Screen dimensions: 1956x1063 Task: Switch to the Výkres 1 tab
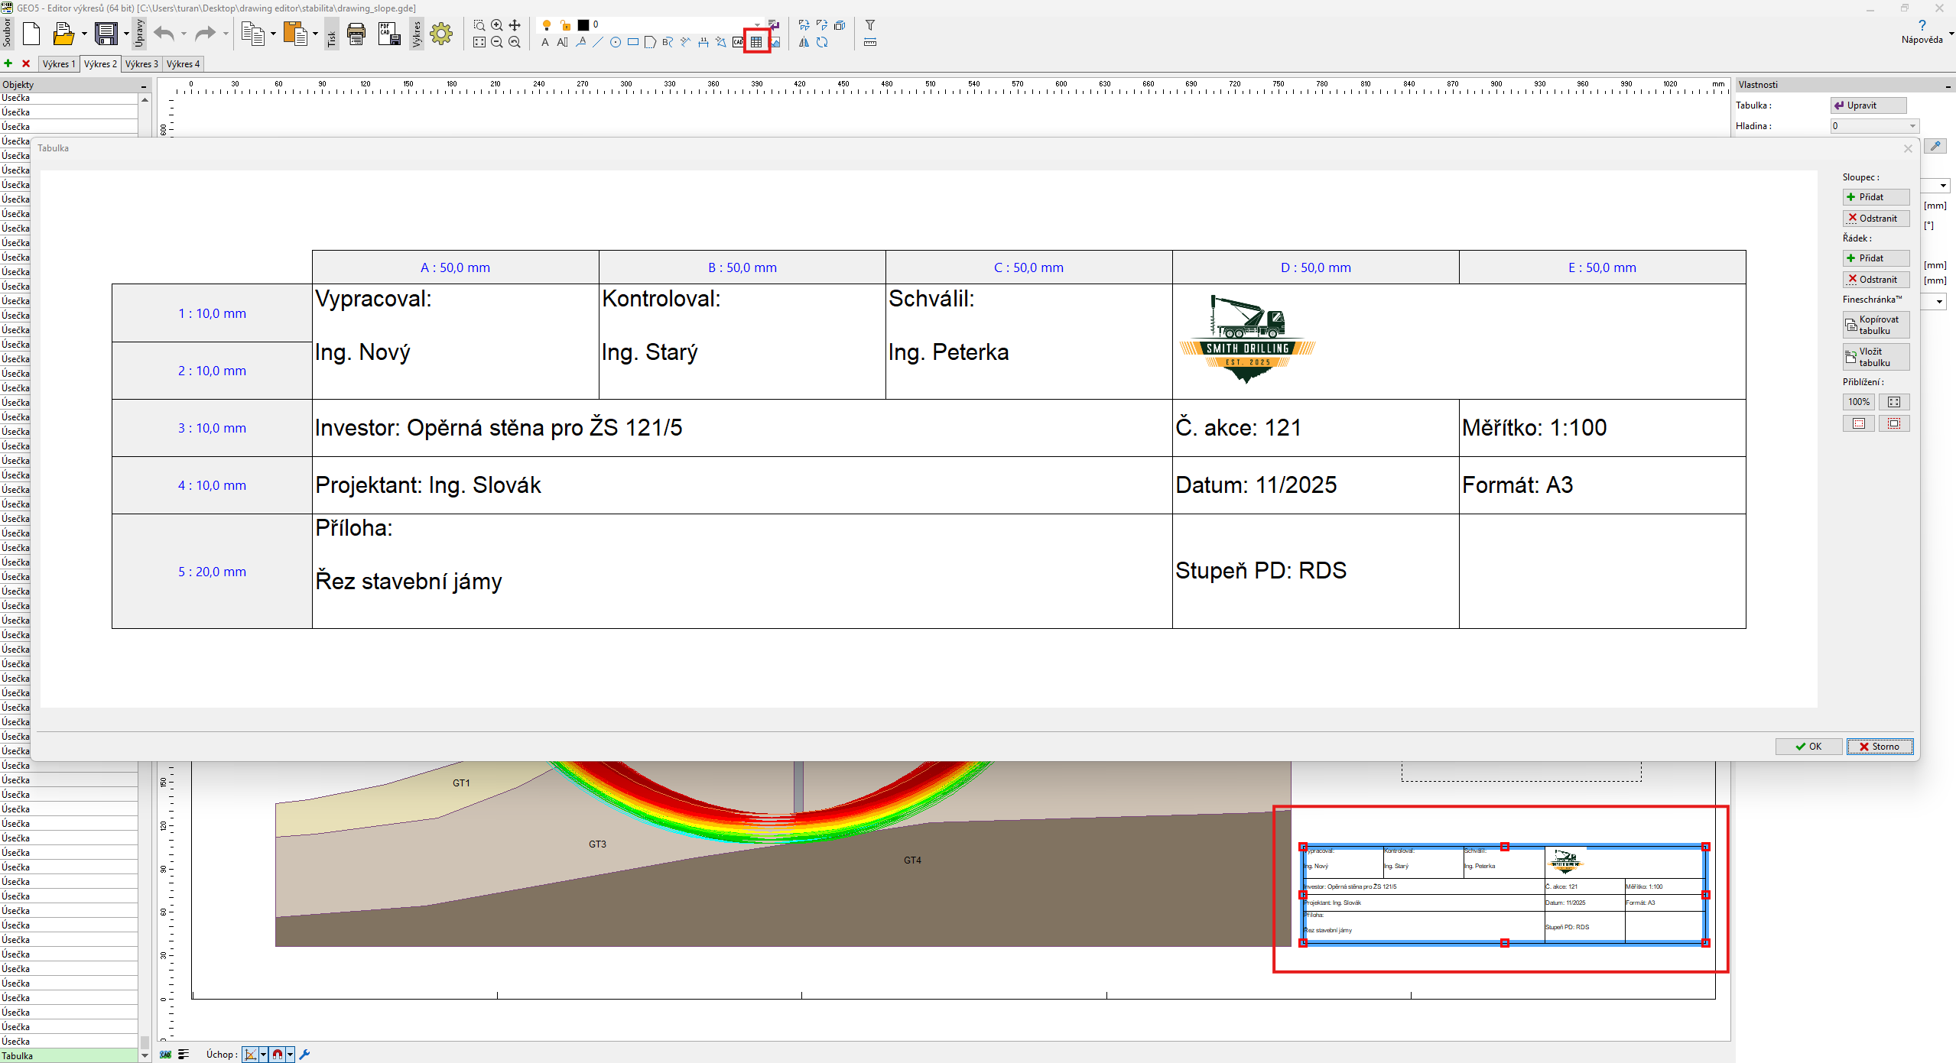[59, 64]
